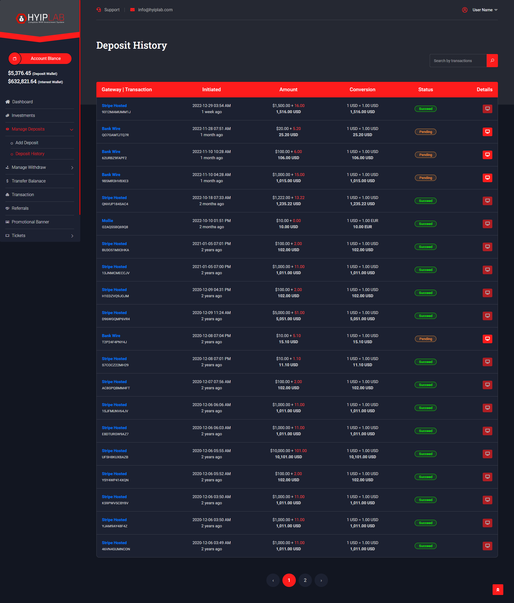Go to page 2 of deposits
This screenshot has width=514, height=603.
(305, 580)
